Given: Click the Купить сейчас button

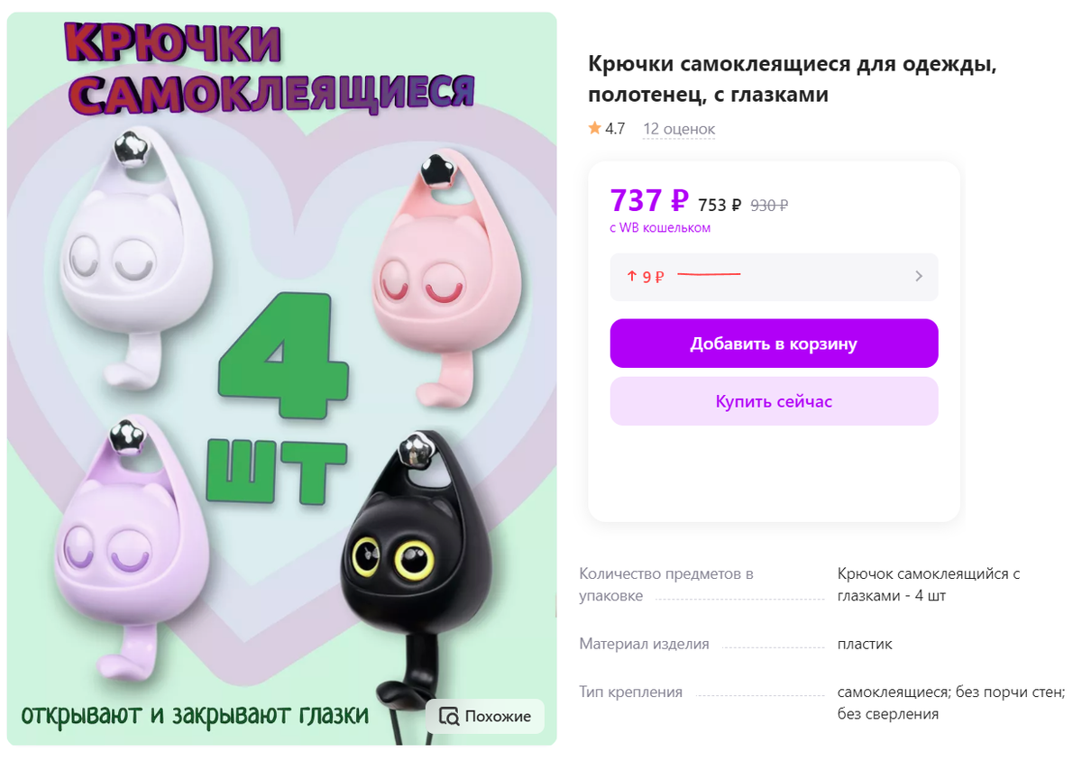Looking at the screenshot, I should pyautogui.click(x=774, y=401).
